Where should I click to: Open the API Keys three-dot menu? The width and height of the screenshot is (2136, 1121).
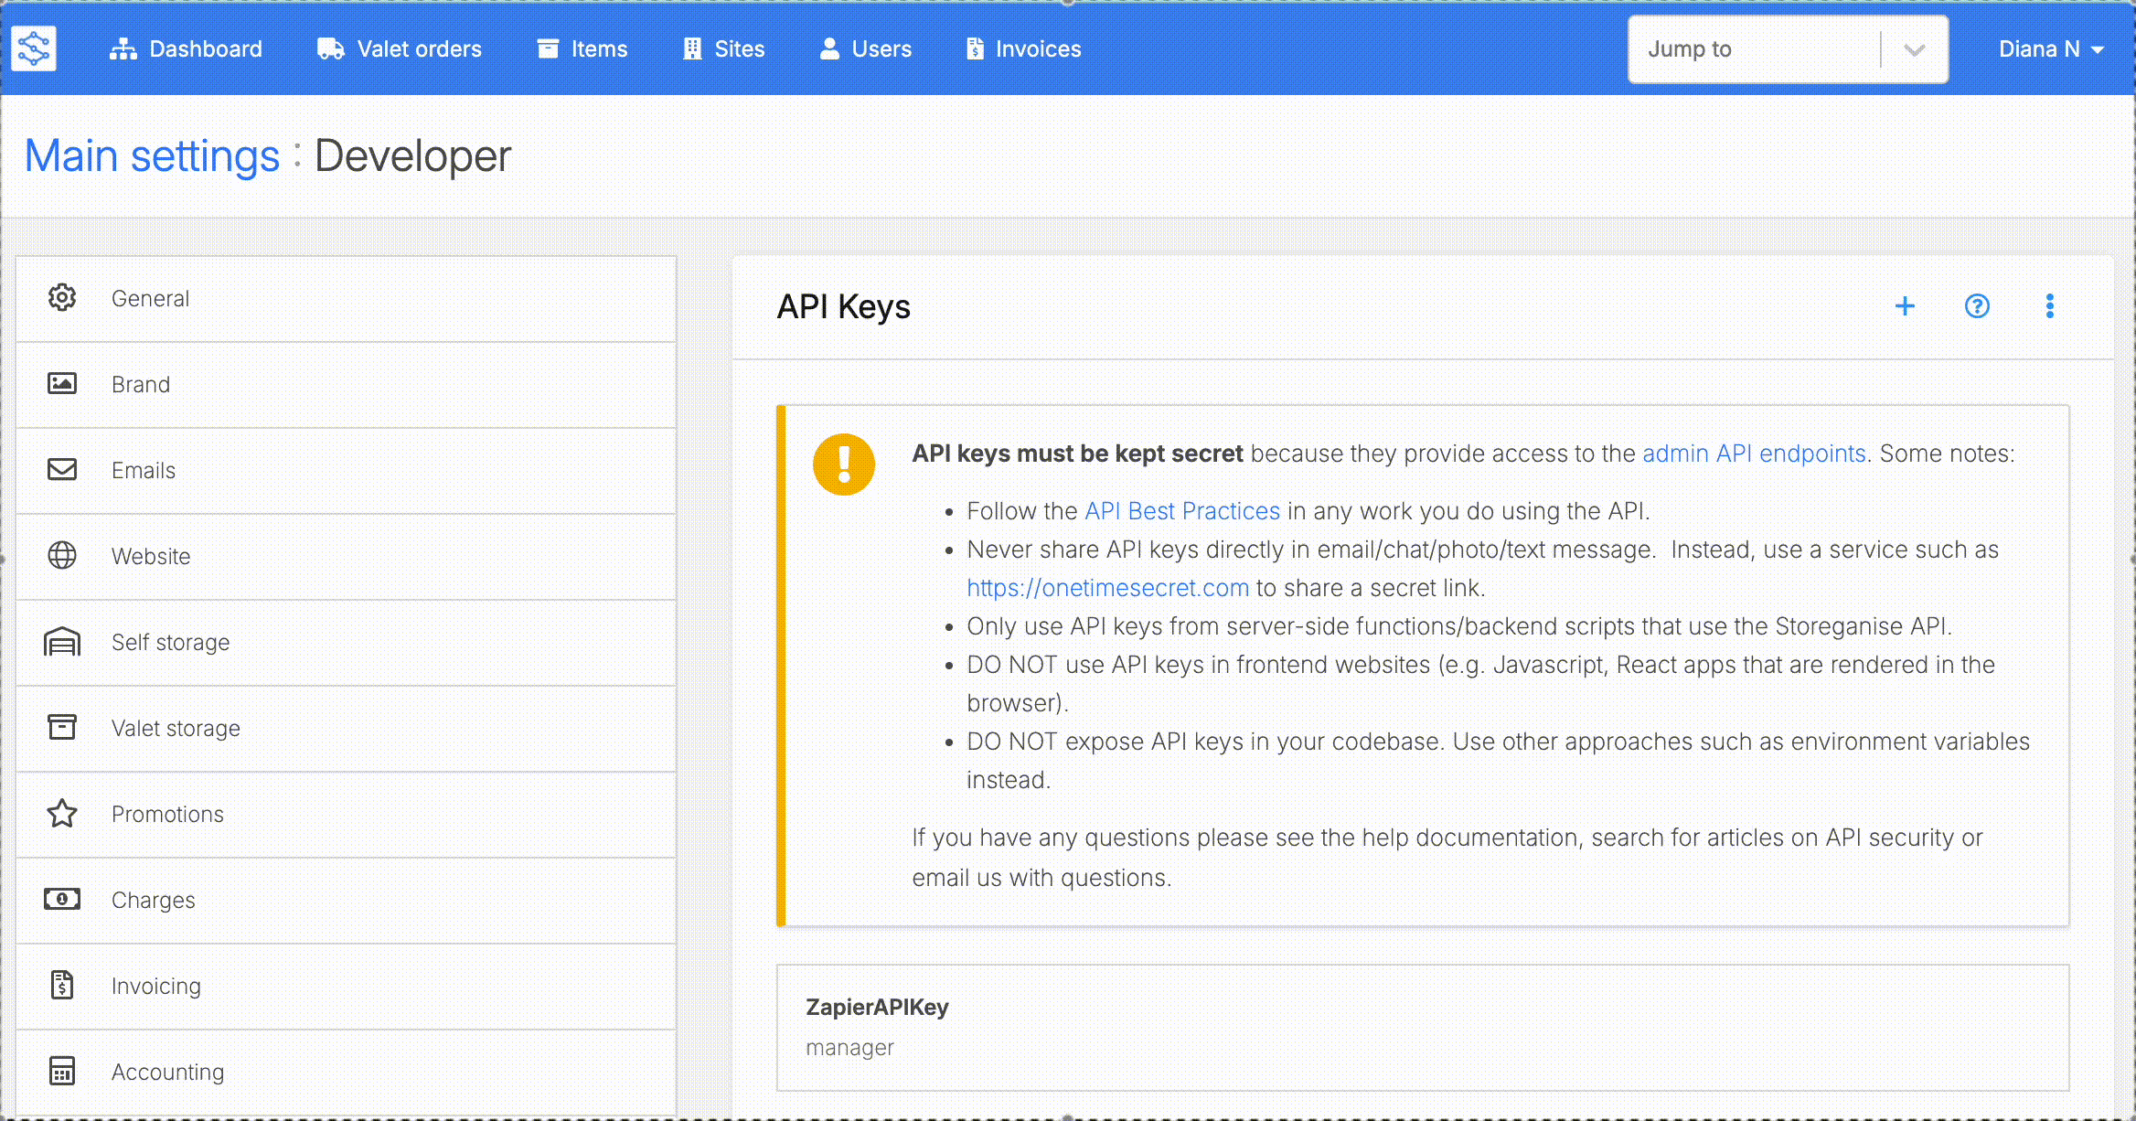click(x=2049, y=306)
